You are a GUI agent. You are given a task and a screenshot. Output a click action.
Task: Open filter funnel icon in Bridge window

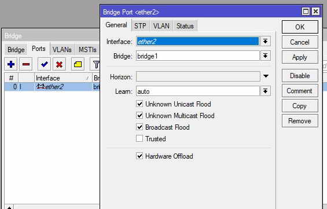[x=95, y=64]
